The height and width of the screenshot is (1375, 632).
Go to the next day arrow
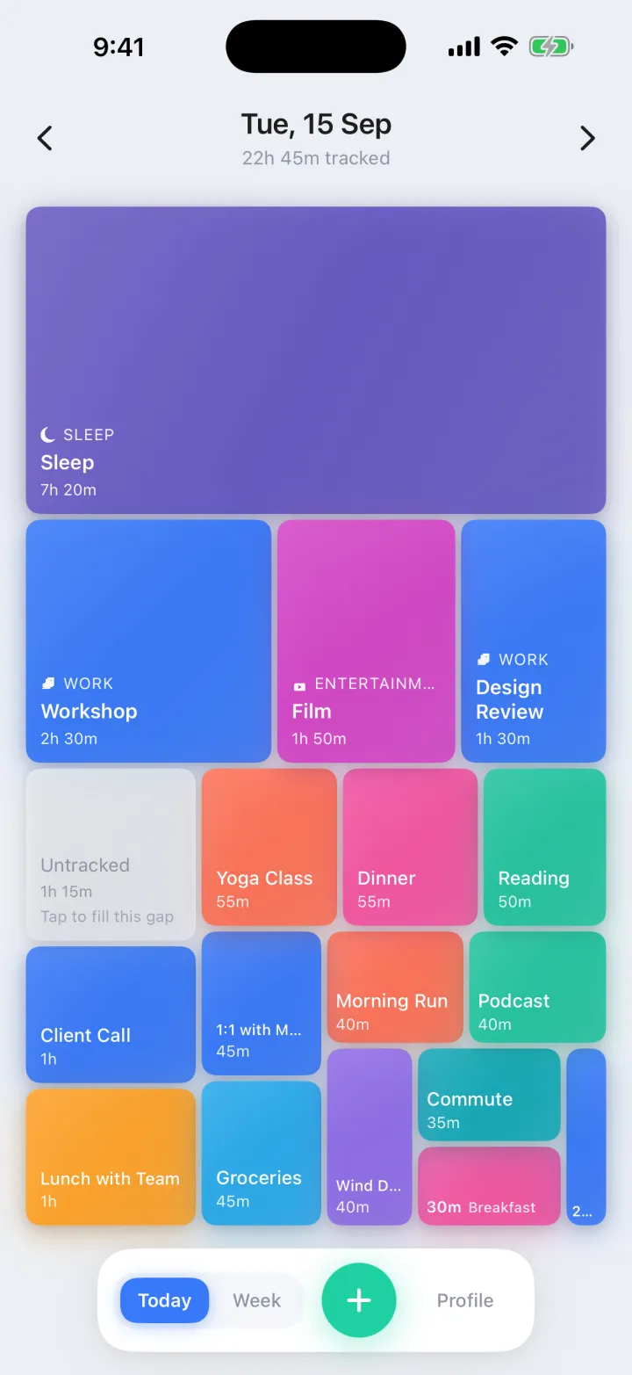(x=587, y=138)
